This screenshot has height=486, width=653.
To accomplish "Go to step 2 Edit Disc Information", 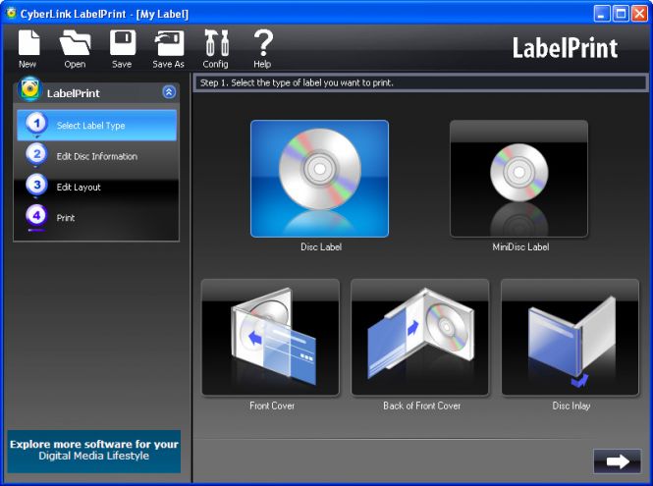I will click(96, 156).
